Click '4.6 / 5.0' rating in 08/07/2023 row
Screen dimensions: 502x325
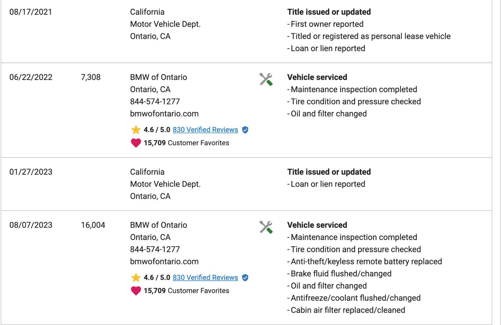click(x=157, y=277)
